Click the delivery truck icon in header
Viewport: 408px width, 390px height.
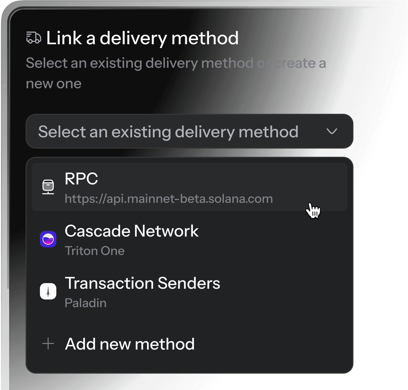tap(34, 38)
